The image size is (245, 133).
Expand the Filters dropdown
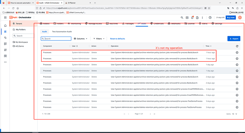99,39
